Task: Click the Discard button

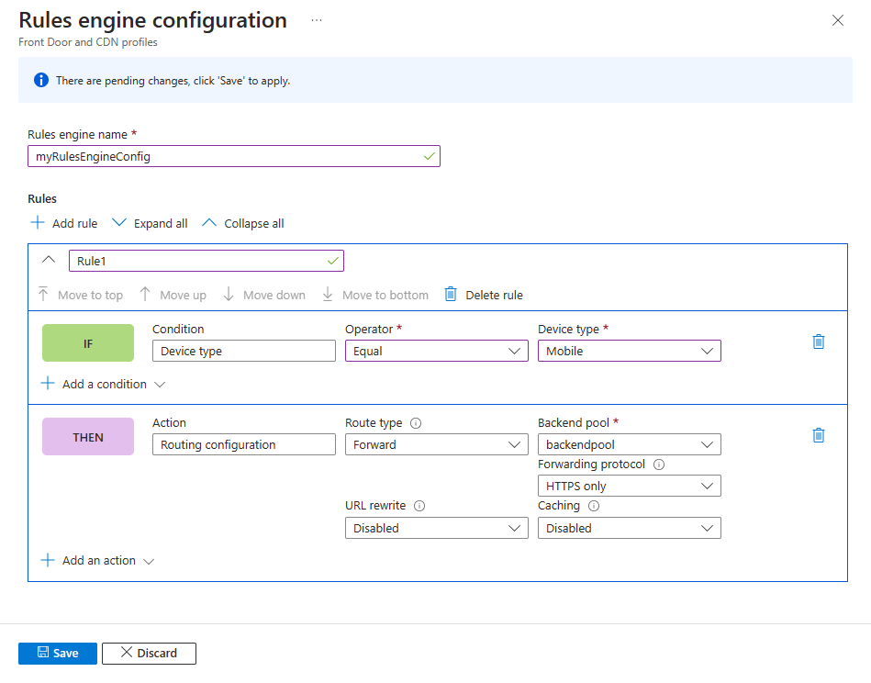Action: [x=149, y=653]
